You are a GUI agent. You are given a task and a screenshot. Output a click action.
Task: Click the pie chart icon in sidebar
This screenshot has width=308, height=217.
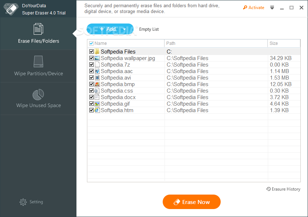[38, 94]
